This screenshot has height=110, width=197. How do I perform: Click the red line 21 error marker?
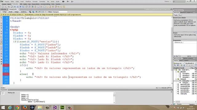pyautogui.click(x=6, y=65)
